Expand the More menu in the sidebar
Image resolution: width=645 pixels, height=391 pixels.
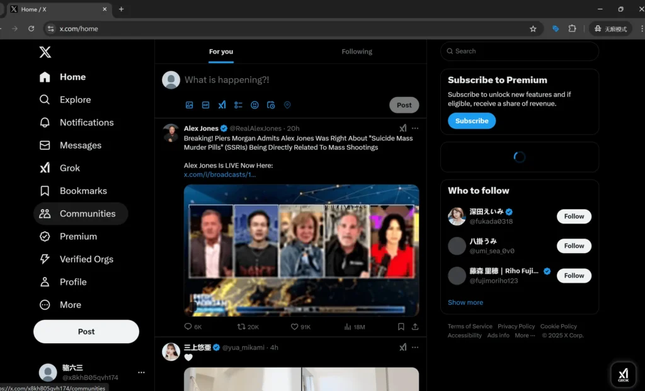pos(60,305)
